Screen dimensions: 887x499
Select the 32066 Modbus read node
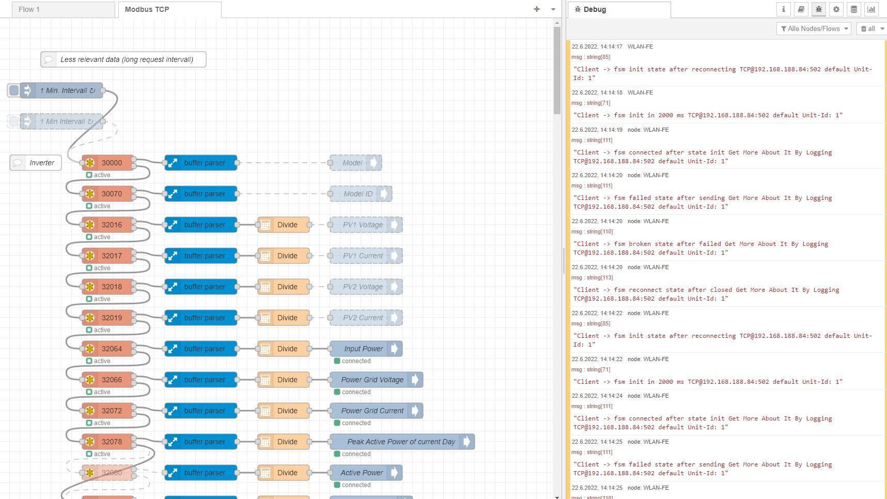pyautogui.click(x=108, y=380)
